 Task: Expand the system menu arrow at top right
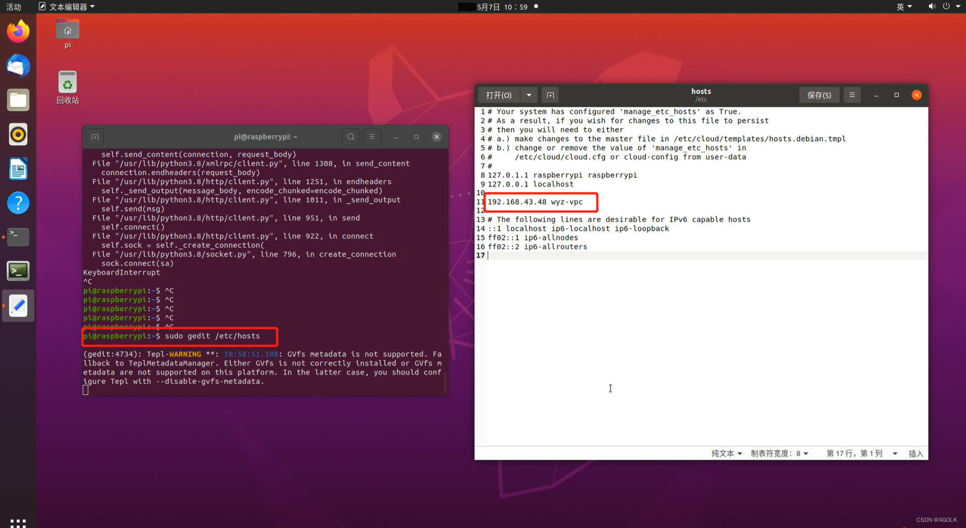[958, 7]
